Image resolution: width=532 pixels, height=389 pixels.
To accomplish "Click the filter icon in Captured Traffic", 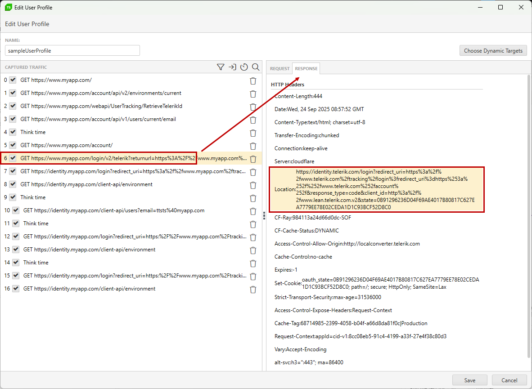I will tap(221, 67).
